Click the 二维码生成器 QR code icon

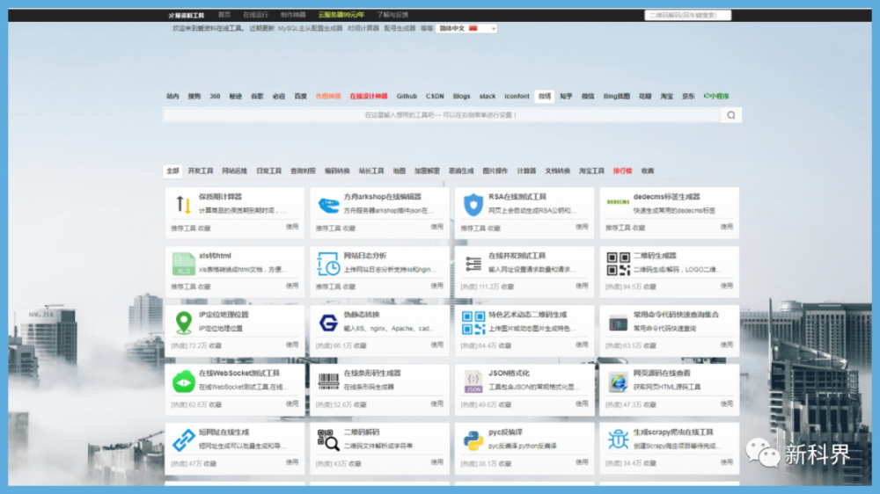click(x=618, y=264)
